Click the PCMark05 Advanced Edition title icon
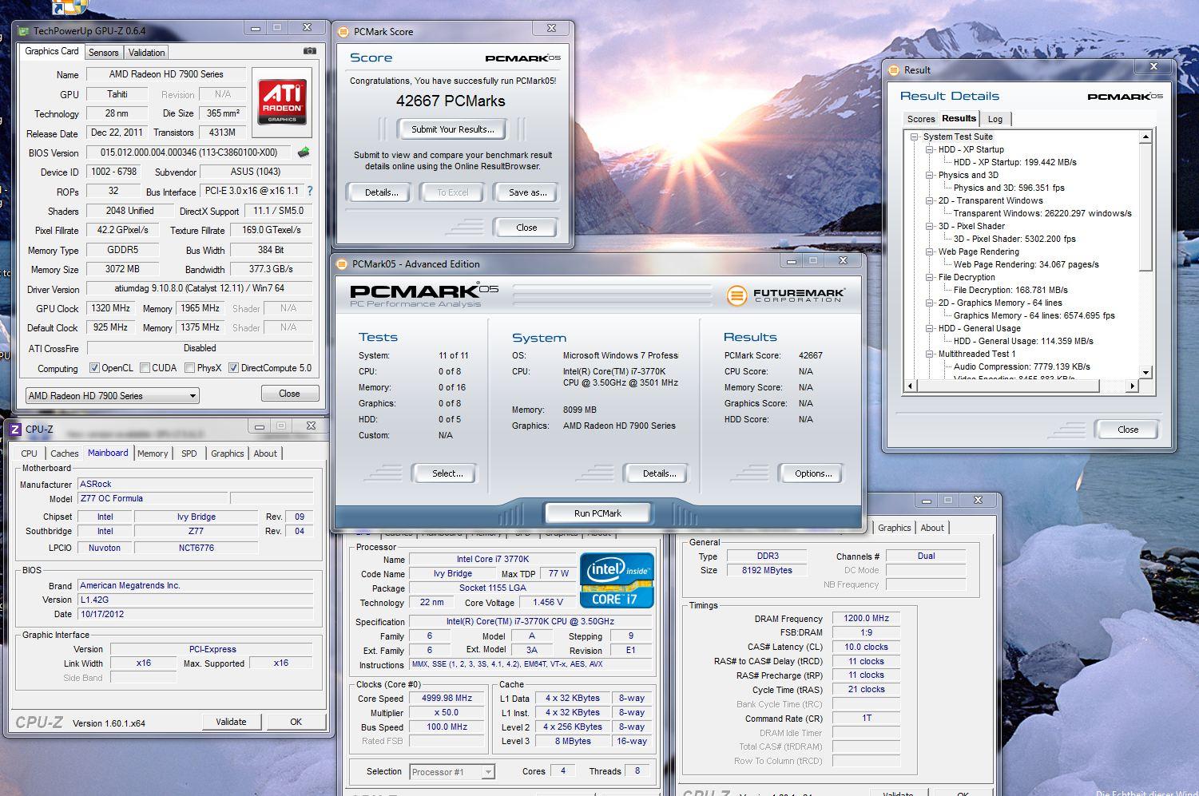The height and width of the screenshot is (796, 1199). click(342, 264)
